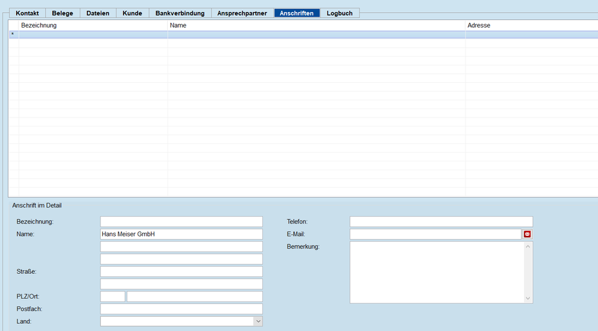Click the Adresse column header
Screen dimensions: 598x331
click(532, 25)
